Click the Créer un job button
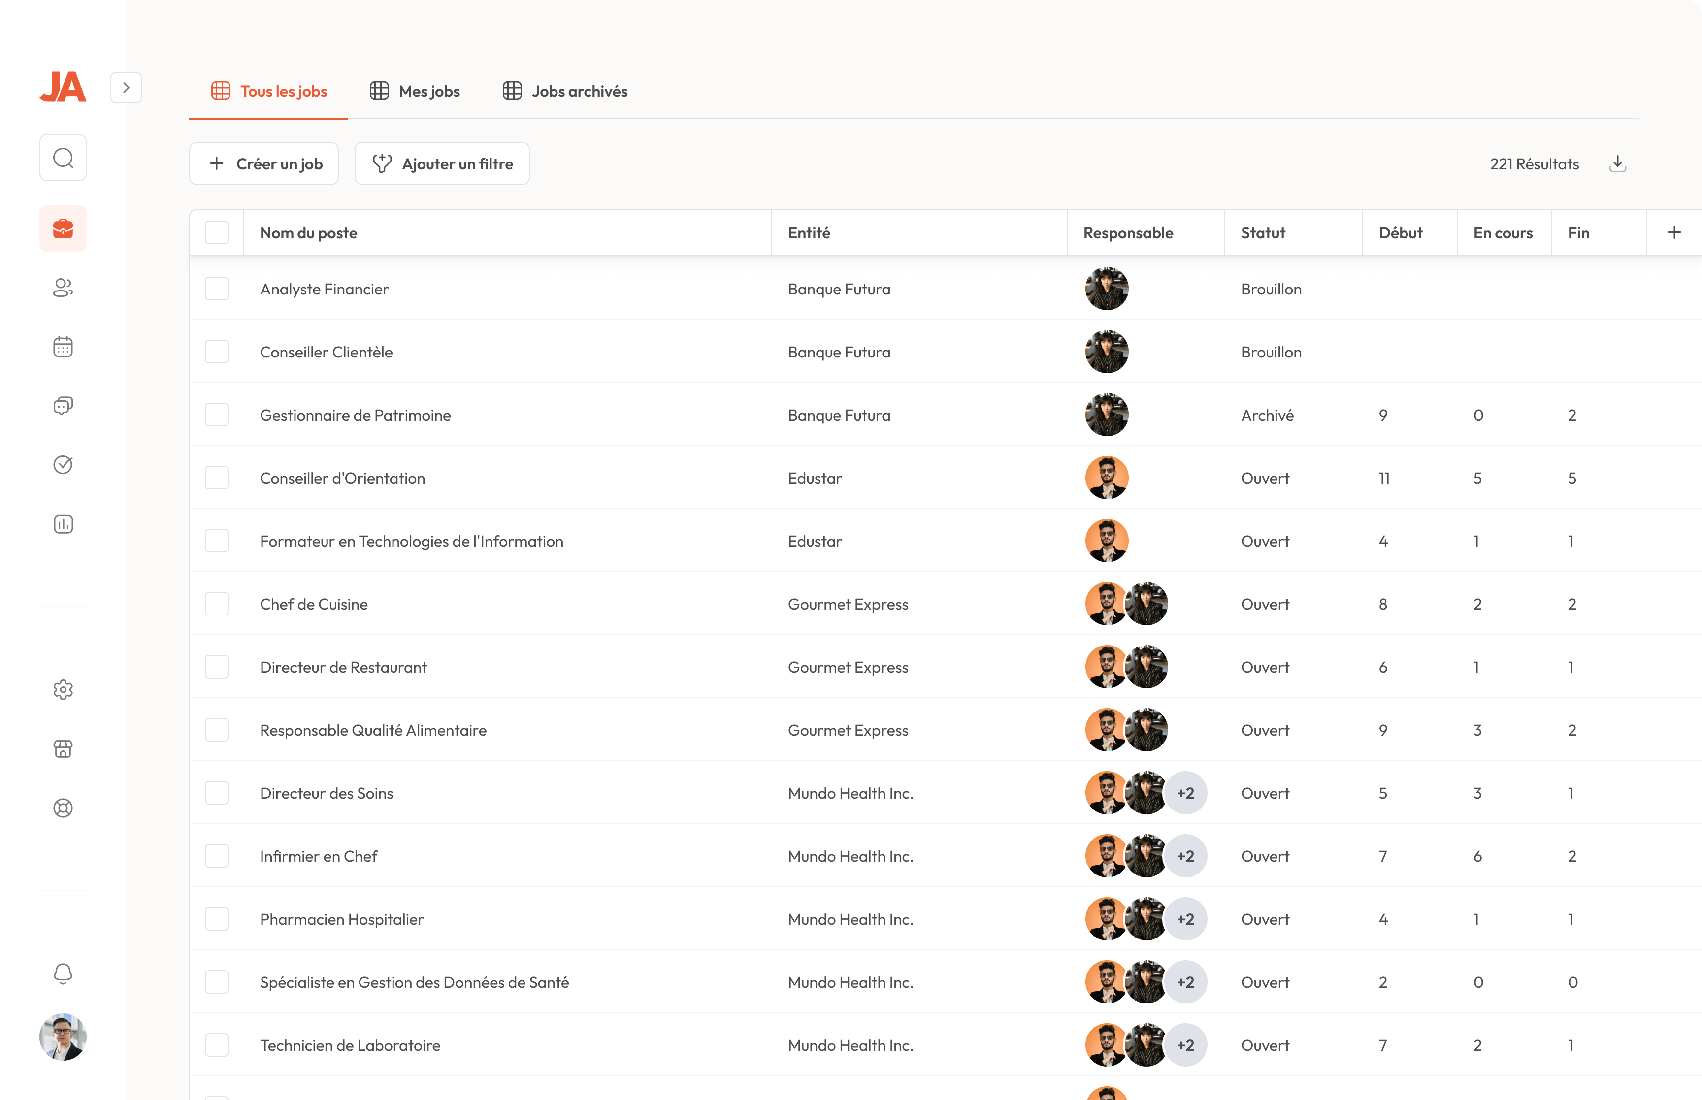The image size is (1702, 1100). (264, 163)
